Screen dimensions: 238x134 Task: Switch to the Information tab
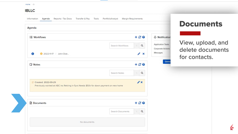click(x=32, y=19)
